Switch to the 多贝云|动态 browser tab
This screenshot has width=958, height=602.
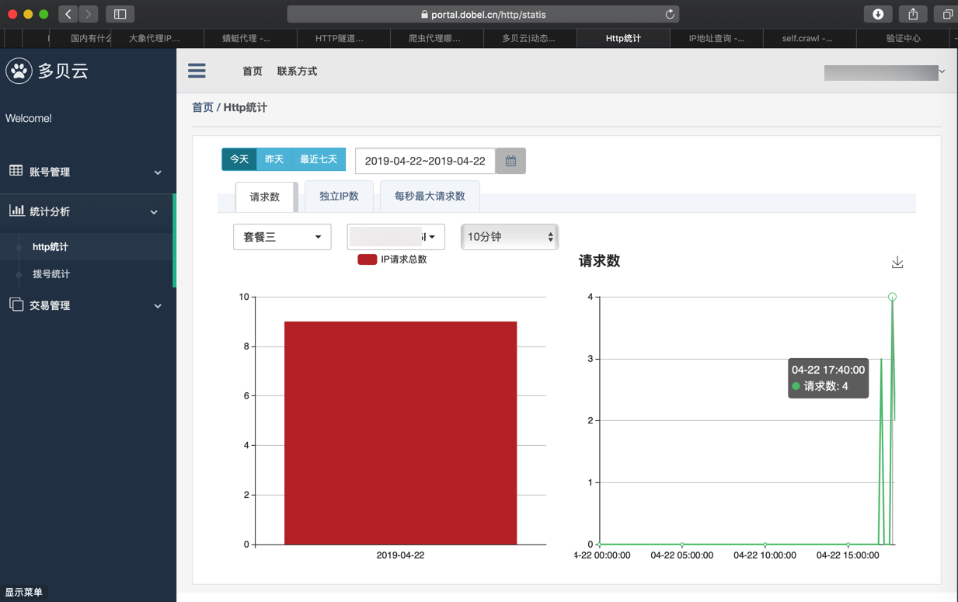click(x=528, y=38)
